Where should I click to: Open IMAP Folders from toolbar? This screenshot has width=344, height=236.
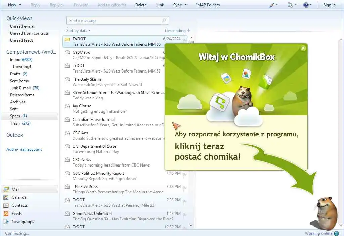pyautogui.click(x=208, y=5)
